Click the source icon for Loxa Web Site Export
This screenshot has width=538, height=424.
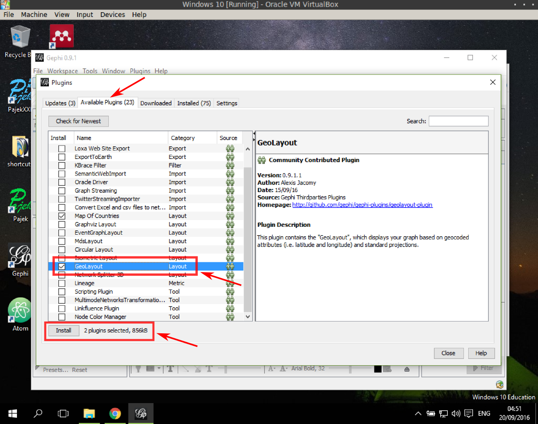[230, 149]
